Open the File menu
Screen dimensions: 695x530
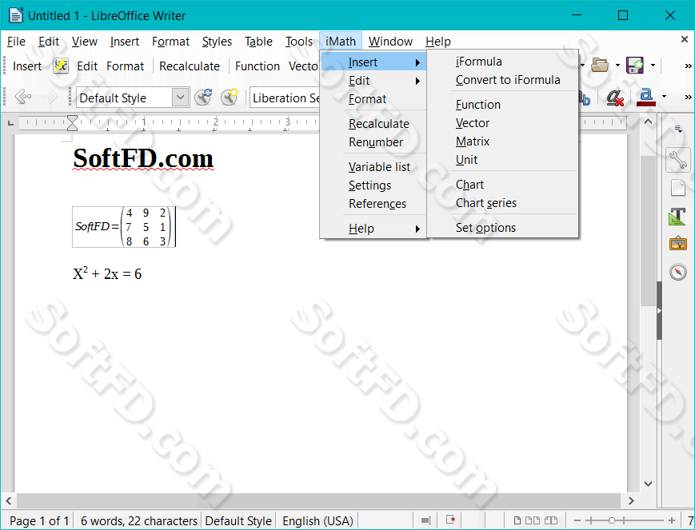17,42
